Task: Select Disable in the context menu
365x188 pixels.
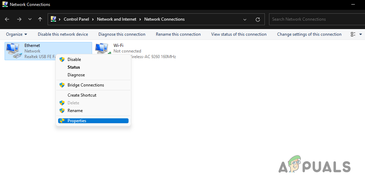Action: coord(74,60)
